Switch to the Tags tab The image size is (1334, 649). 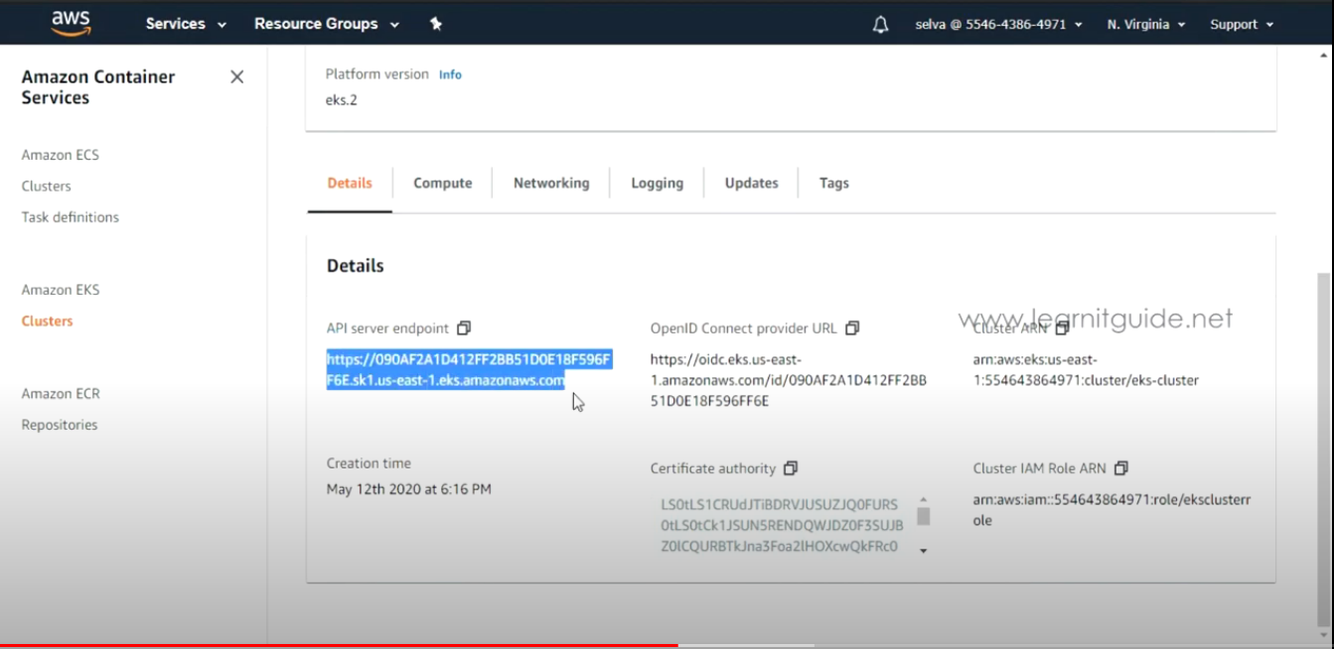834,184
